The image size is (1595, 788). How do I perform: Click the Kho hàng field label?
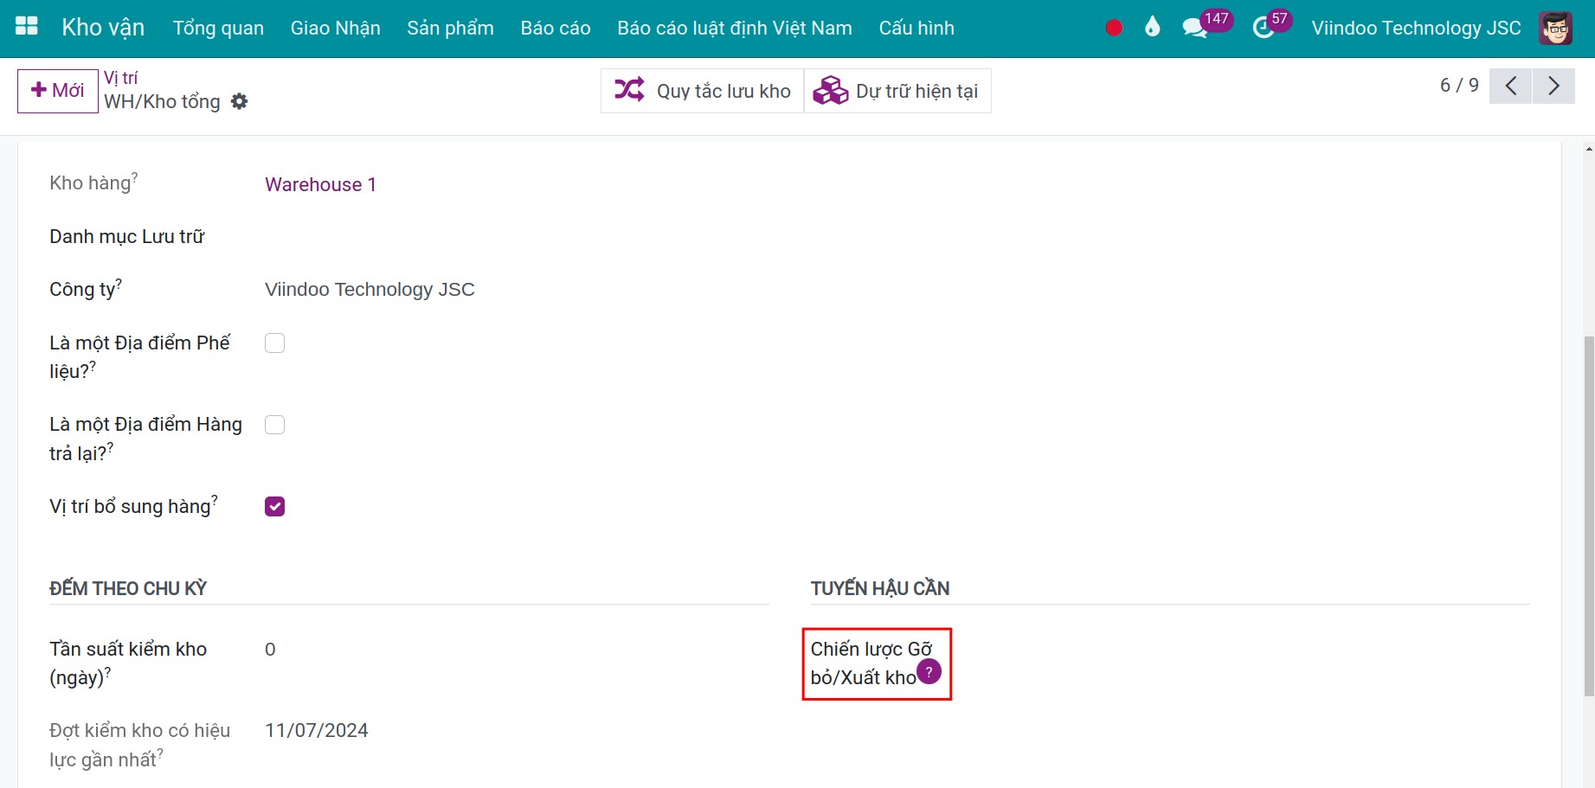[x=93, y=183]
